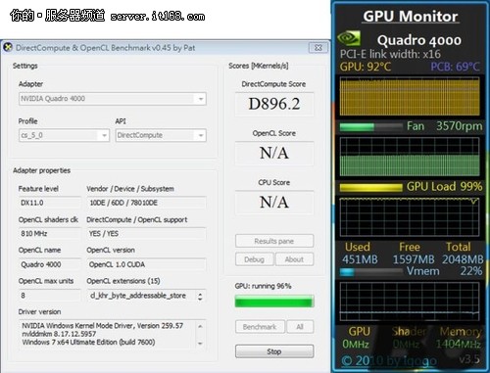Viewport: 490px width, 373px height.
Task: Click the OpenCL Score N/A value
Action: click(274, 153)
